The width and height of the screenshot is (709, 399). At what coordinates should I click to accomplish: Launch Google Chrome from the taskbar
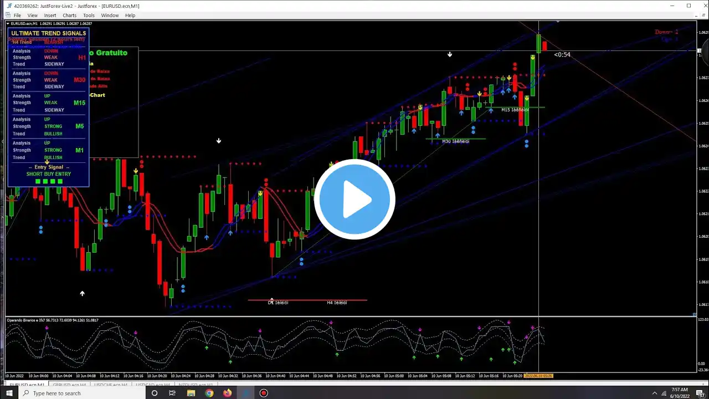tap(209, 393)
